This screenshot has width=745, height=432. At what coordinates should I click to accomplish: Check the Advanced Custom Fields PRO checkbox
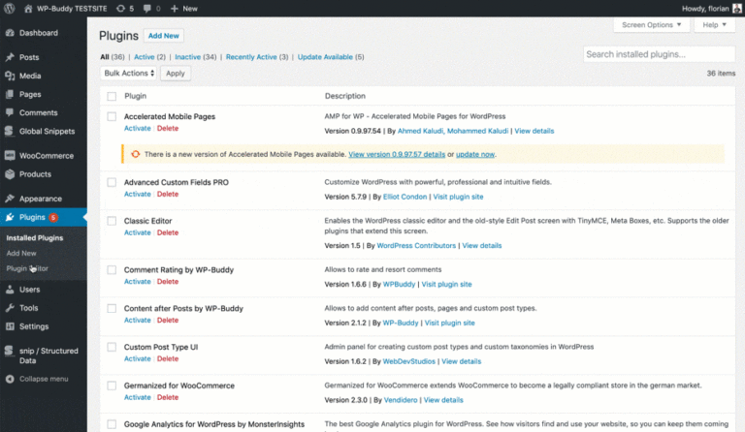[112, 182]
